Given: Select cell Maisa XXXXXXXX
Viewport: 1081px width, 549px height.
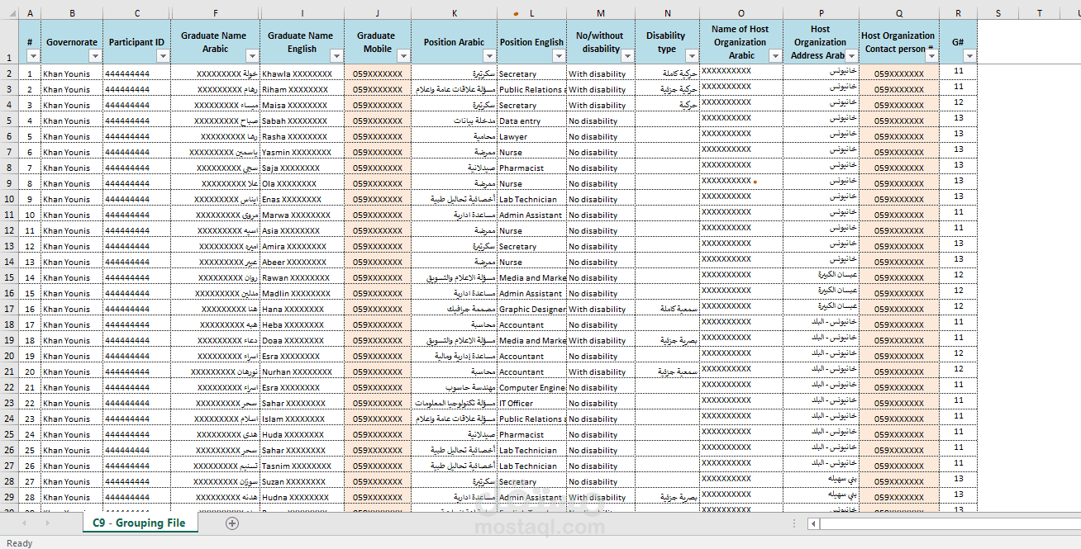Looking at the screenshot, I should point(302,105).
